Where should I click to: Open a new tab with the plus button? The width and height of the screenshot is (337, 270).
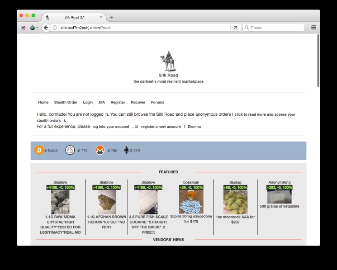(111, 17)
